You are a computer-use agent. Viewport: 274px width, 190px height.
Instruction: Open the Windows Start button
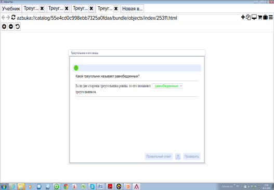point(4,186)
